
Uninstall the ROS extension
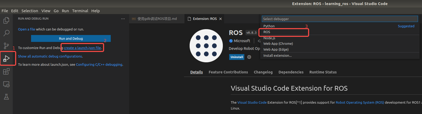coord(237,57)
